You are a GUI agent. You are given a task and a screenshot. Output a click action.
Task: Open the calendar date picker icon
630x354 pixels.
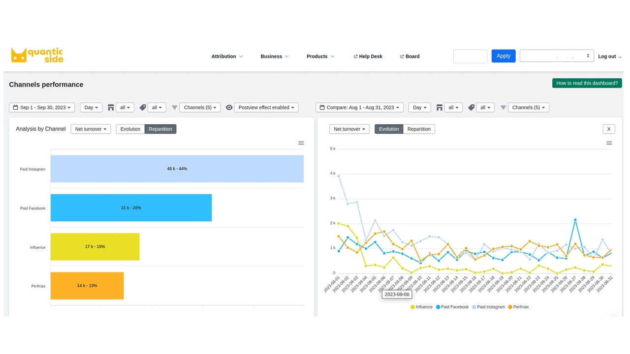[x=15, y=107]
